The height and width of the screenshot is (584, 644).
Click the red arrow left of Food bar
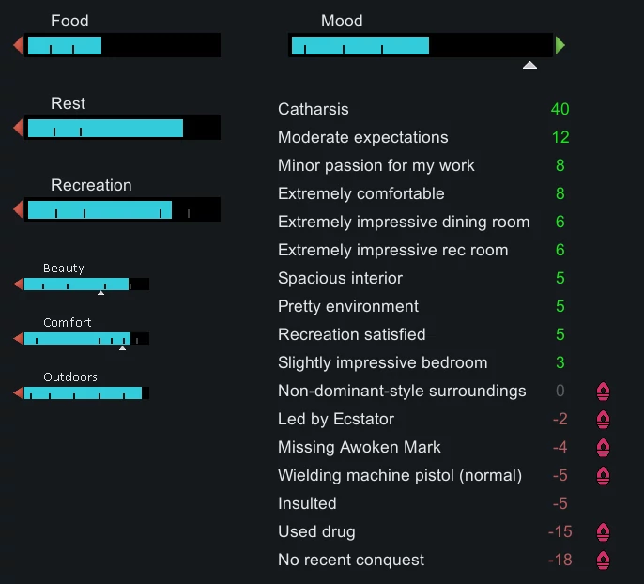click(18, 45)
